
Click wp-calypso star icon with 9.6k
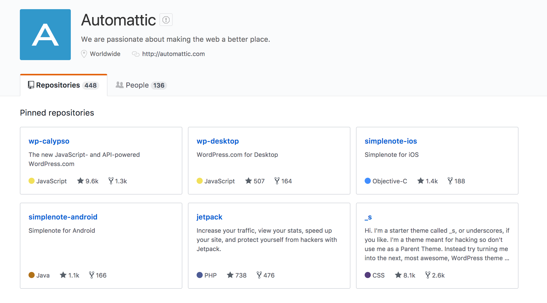[x=80, y=181]
